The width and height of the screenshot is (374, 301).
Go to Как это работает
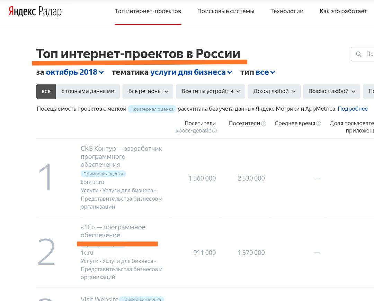343,11
